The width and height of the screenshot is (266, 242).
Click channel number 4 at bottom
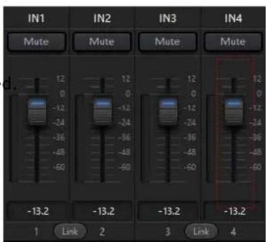click(233, 232)
